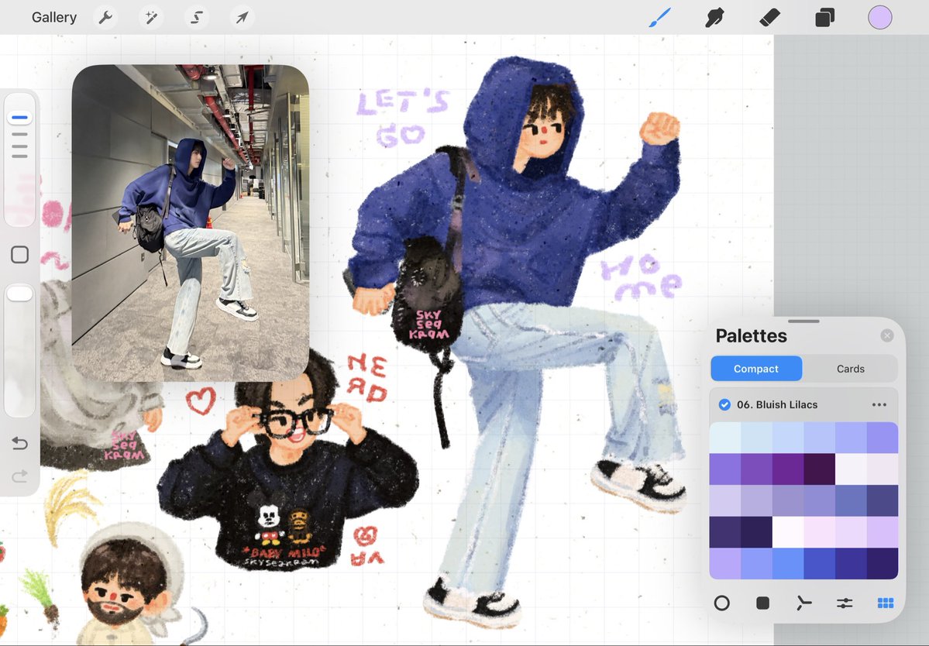Pick the first swatch in the top palette row
Viewport: 929px width, 646px height.
coord(725,438)
